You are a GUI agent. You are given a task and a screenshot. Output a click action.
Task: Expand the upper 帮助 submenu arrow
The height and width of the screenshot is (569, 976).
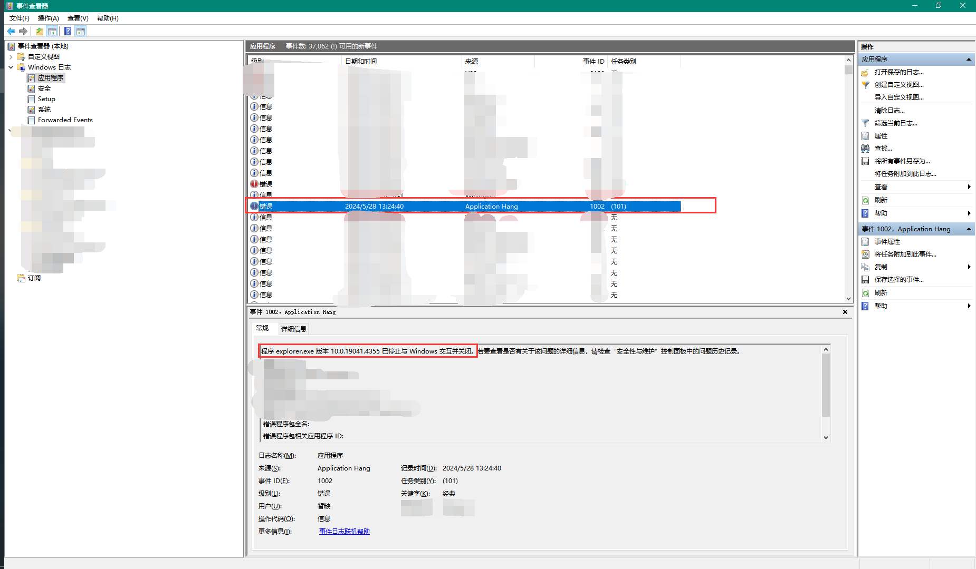pyautogui.click(x=969, y=213)
